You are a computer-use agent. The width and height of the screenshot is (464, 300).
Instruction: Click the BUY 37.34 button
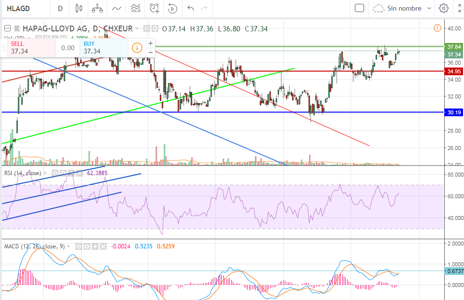tap(104, 48)
